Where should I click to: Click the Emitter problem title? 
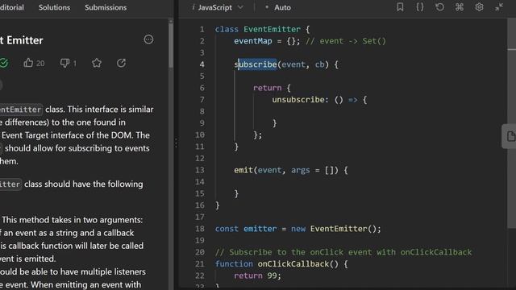click(22, 40)
